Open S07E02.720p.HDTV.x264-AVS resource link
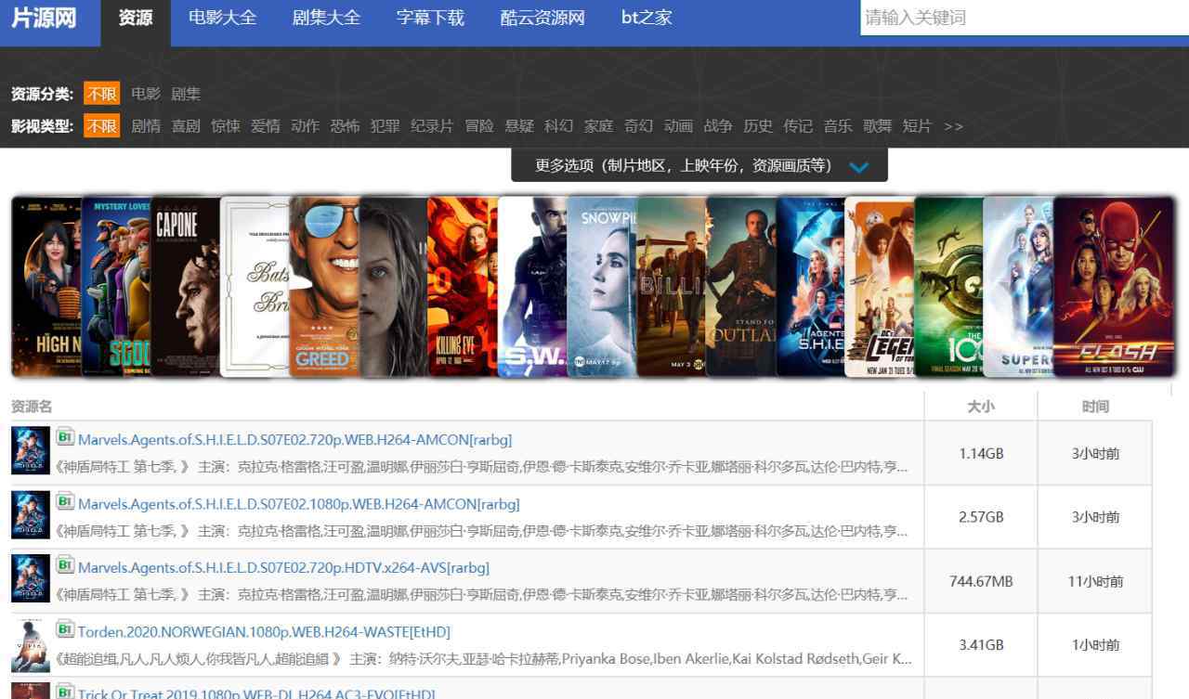1189x699 pixels. 283,567
